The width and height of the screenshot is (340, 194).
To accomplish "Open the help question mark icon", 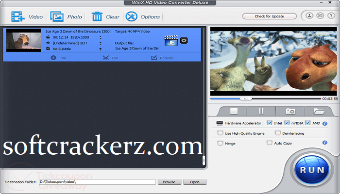I will click(331, 16).
